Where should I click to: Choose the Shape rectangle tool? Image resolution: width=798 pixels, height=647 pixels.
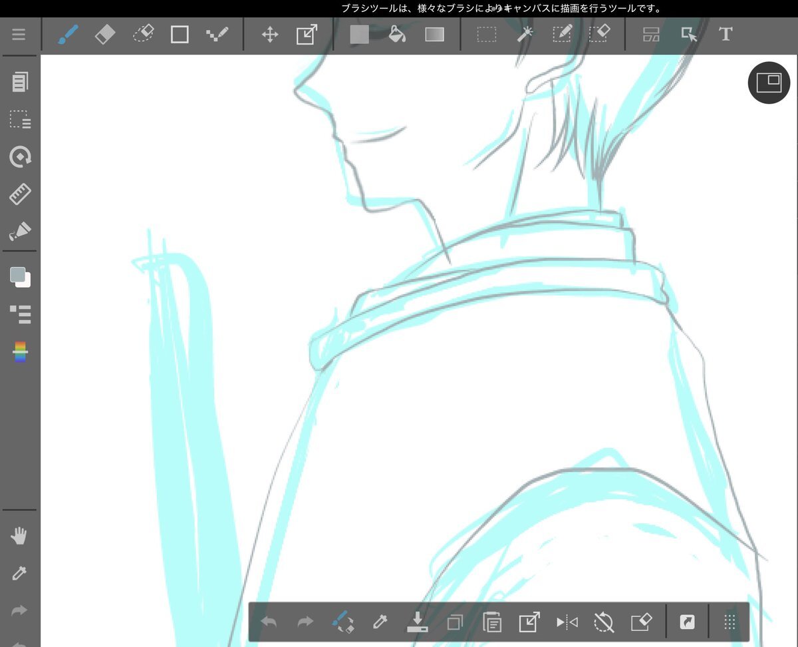click(x=180, y=35)
